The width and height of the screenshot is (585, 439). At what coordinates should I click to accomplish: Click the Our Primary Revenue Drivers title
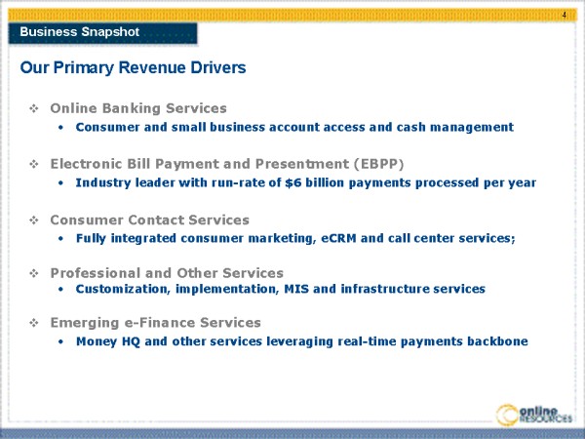coord(133,68)
